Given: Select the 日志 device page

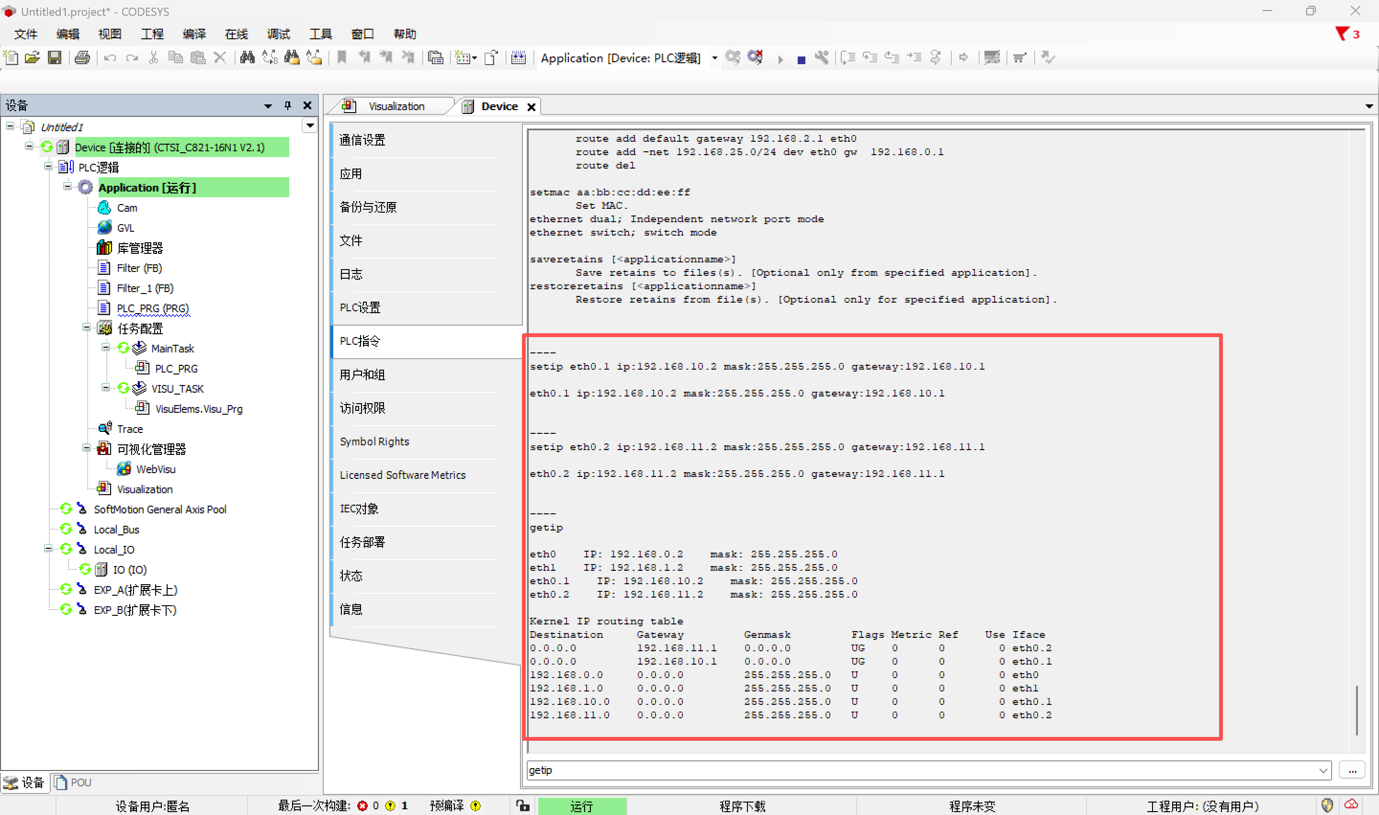Looking at the screenshot, I should click(x=350, y=274).
